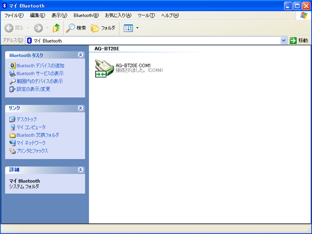Click the Bluetooth exchange folder icon

12,135
